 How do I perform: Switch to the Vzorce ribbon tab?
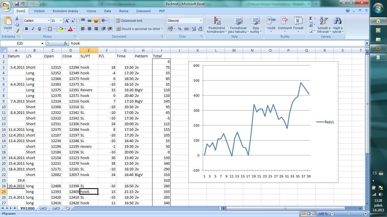[x=91, y=11]
